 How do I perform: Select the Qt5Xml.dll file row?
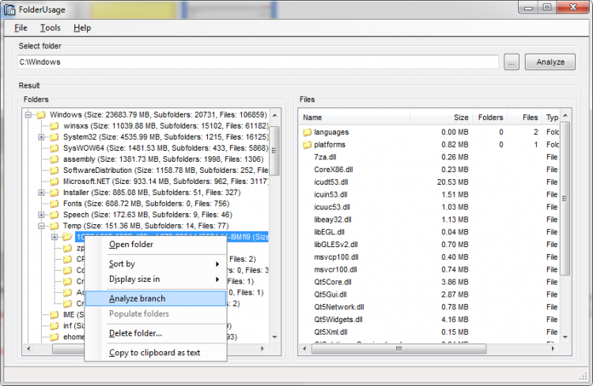tap(430, 332)
